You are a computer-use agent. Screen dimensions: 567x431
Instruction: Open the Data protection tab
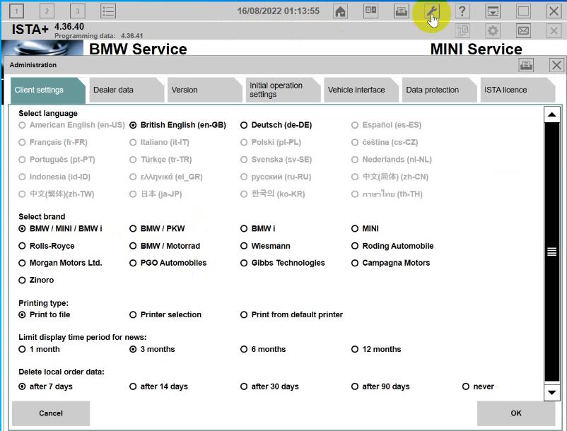[439, 90]
